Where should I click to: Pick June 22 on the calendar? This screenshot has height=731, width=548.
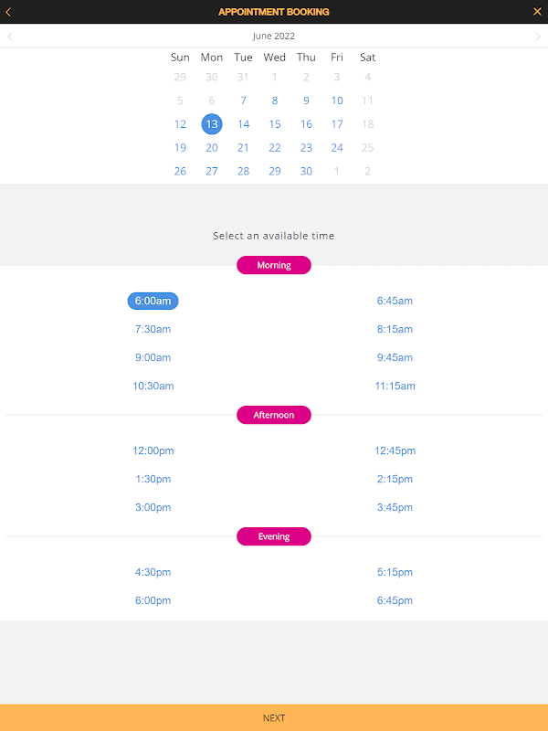pos(275,148)
